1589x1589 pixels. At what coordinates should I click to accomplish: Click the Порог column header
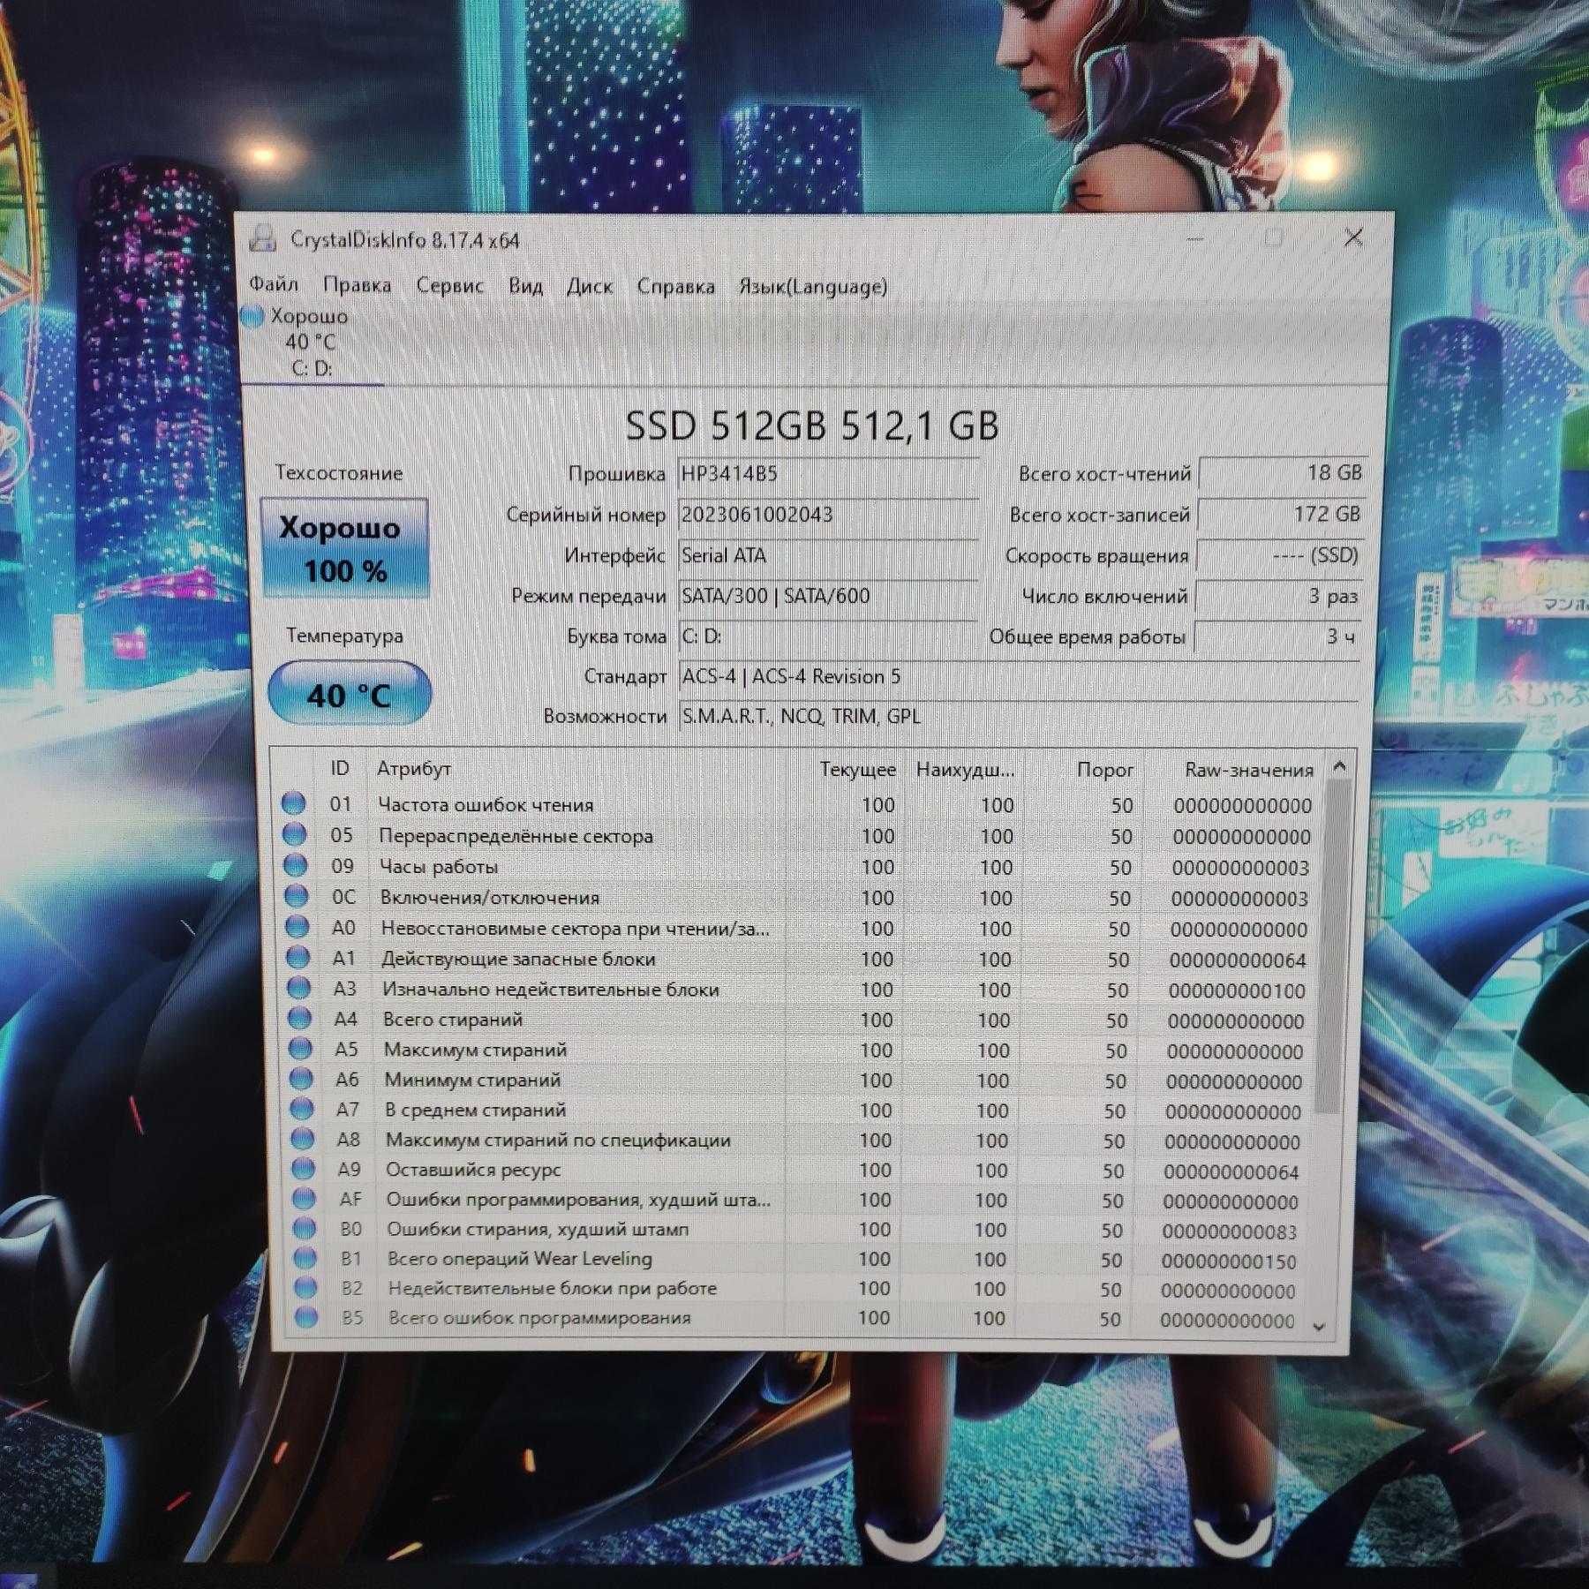coord(1104,770)
